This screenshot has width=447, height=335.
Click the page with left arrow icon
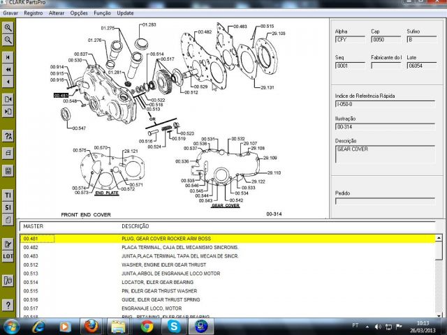click(x=8, y=99)
